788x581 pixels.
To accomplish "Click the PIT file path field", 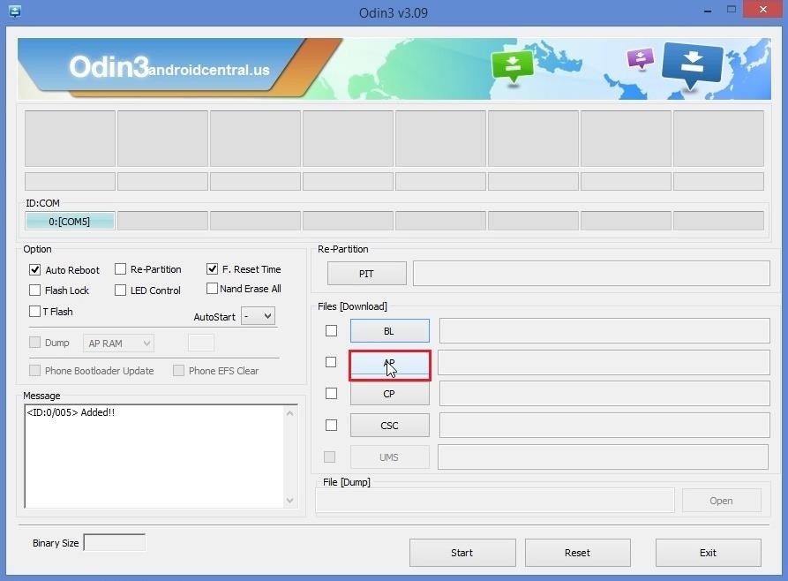I will coord(591,273).
